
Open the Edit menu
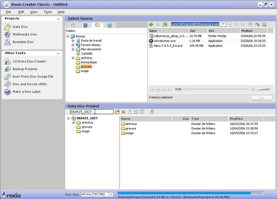[21, 12]
